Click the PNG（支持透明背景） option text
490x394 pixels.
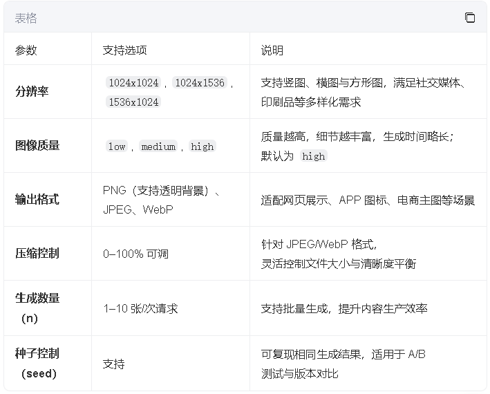click(161, 191)
